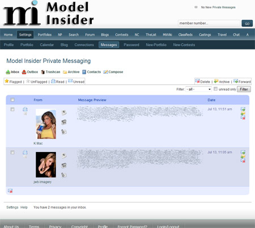
Task: Click the archive folder icon on jwb imagery's row
Action: tap(243, 157)
